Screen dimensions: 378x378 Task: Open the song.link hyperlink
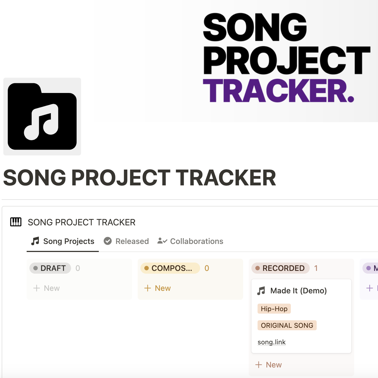[x=271, y=342]
